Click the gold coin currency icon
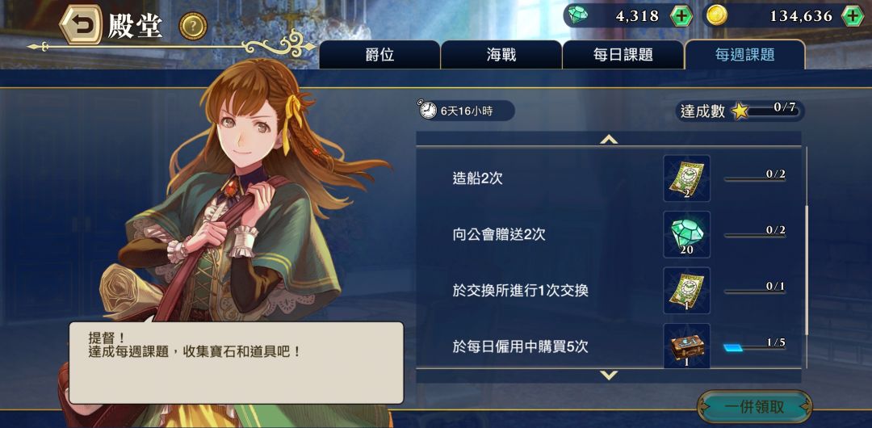This screenshot has height=428, width=872. (716, 15)
